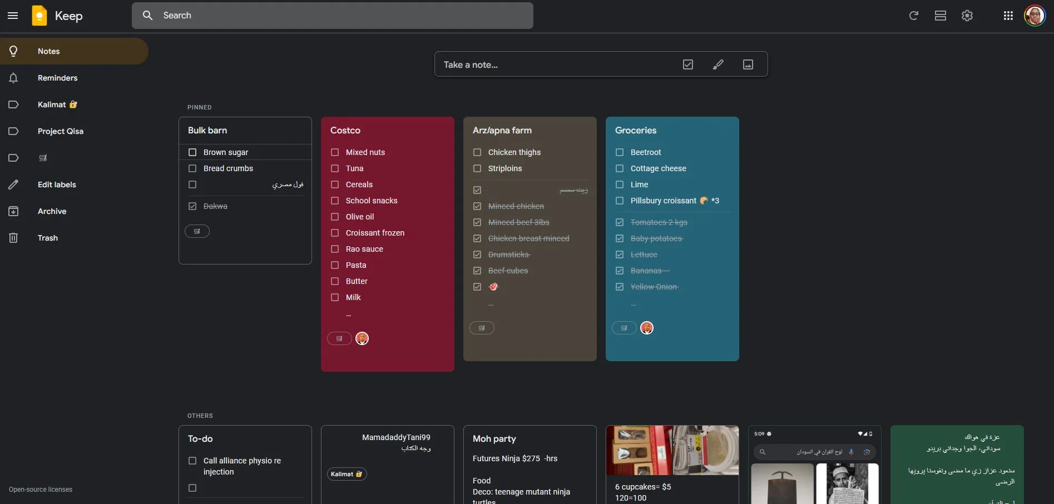Viewport: 1054px width, 504px height.
Task: Open Reminders in the sidebar
Action: point(74,78)
